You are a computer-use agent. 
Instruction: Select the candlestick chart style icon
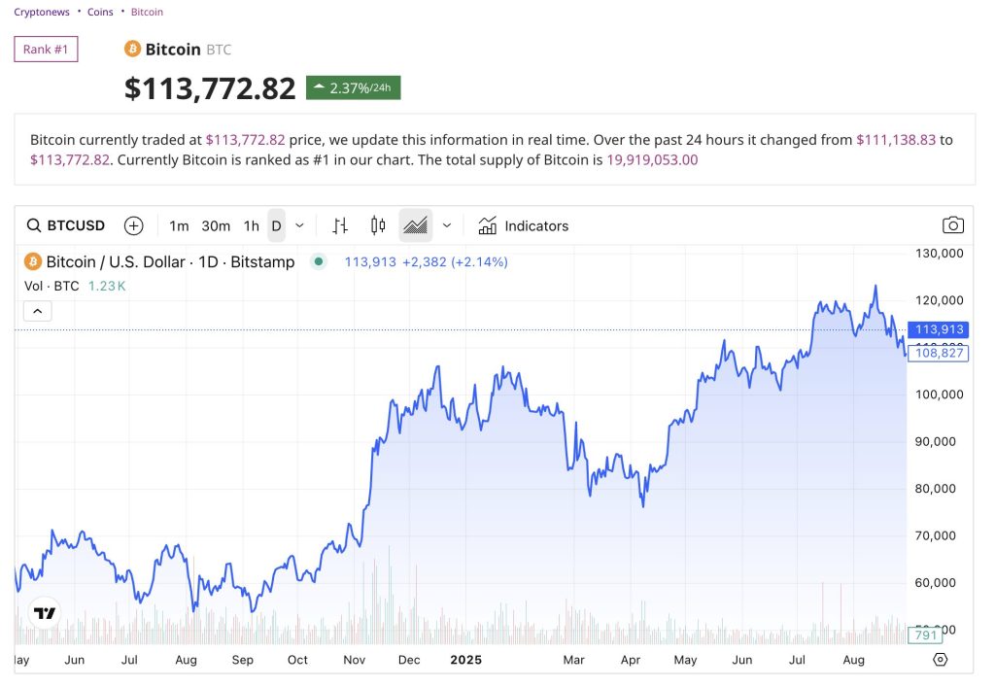click(378, 225)
